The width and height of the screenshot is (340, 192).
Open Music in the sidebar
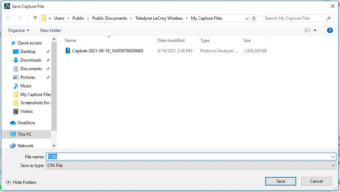(26, 86)
